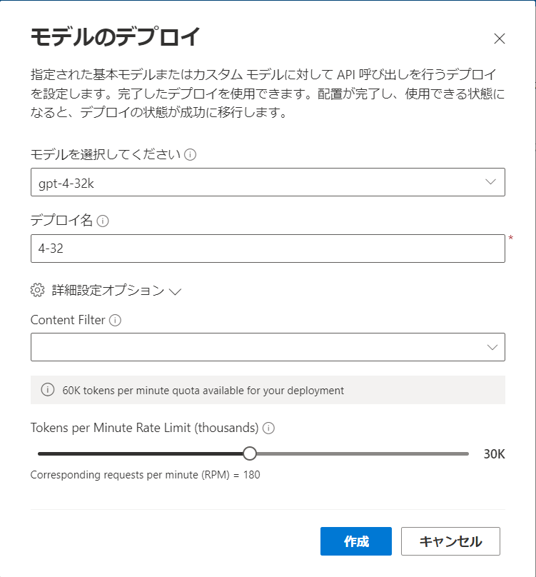The height and width of the screenshot is (577, 536).
Task: Close the モデルのデプロイ dialog with the X
Action: 500,39
